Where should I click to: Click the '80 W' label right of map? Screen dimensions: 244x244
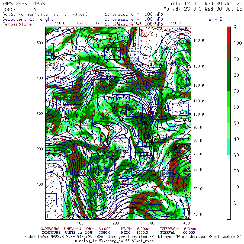pyautogui.click(x=198, y=141)
